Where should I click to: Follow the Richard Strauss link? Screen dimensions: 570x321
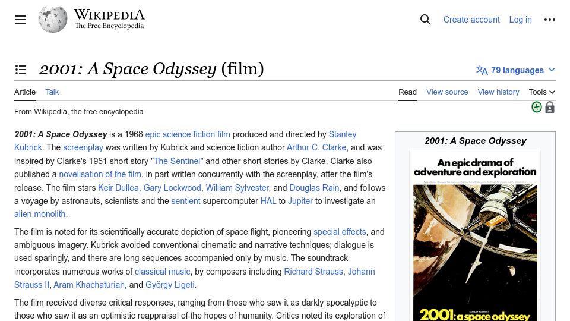pos(313,272)
